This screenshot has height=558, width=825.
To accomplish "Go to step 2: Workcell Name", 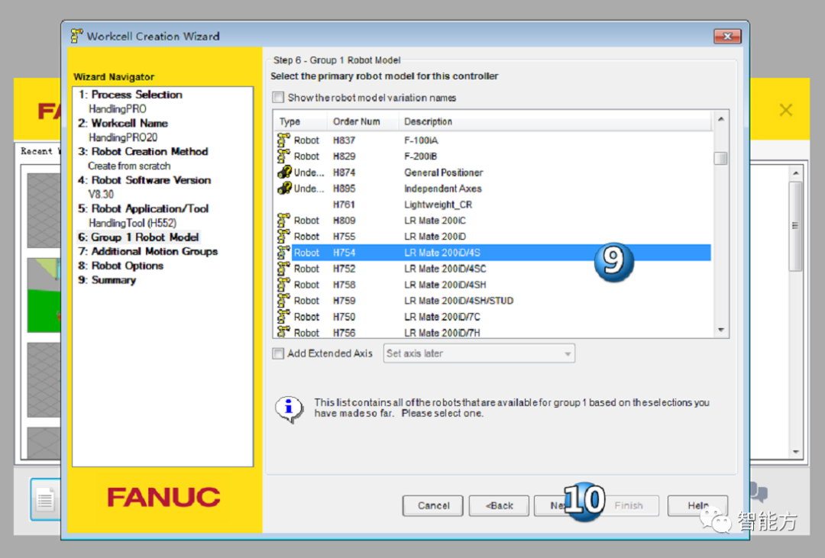I will tap(123, 123).
